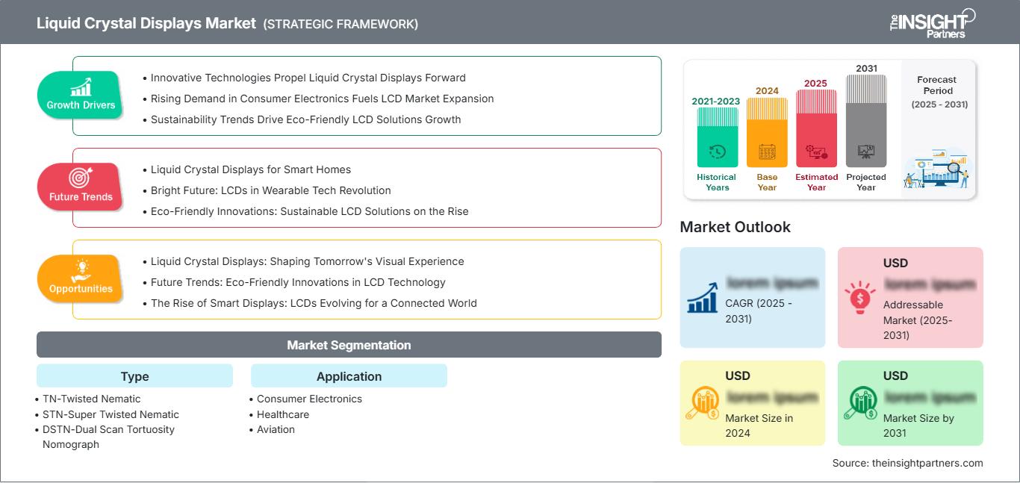Click the 2031 projected year bar
The width and height of the screenshot is (1020, 483).
click(x=866, y=121)
